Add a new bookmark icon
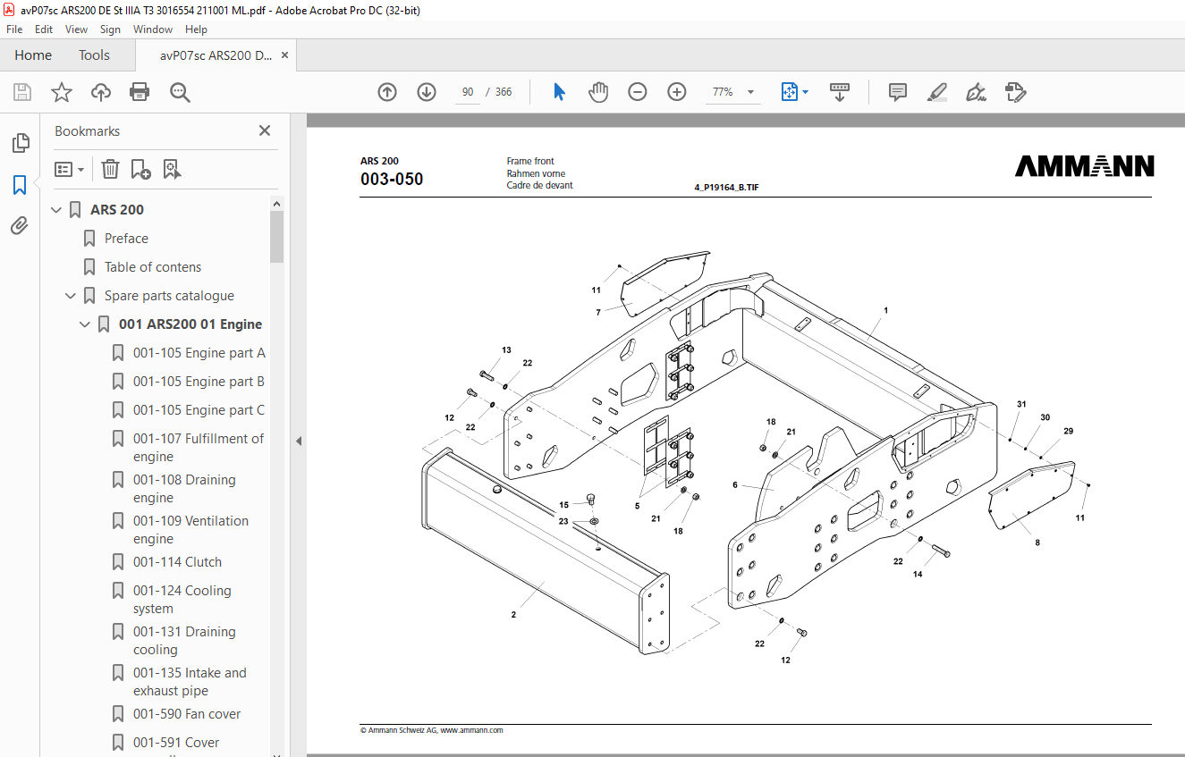 140,169
